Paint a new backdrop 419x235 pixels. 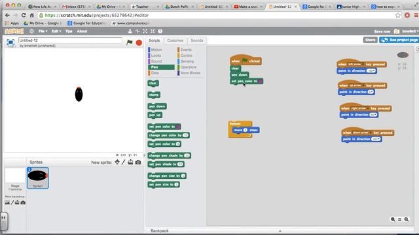[x=12, y=202]
